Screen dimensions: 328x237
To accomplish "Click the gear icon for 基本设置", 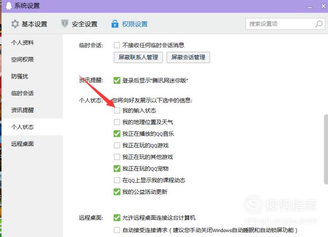I will pos(15,24).
